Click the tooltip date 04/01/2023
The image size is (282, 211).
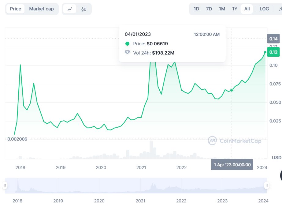(138, 34)
